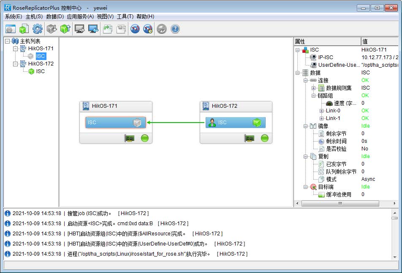Click the info icon of the 接管job log entry

[x=8, y=213]
